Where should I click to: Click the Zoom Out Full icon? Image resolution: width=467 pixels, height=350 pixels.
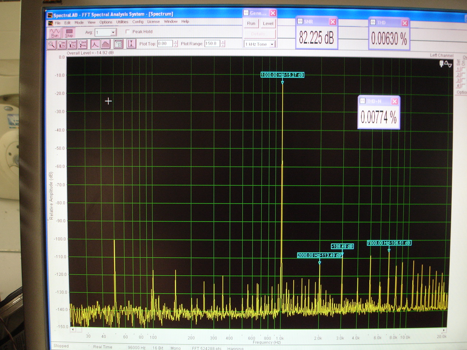[x=83, y=44]
